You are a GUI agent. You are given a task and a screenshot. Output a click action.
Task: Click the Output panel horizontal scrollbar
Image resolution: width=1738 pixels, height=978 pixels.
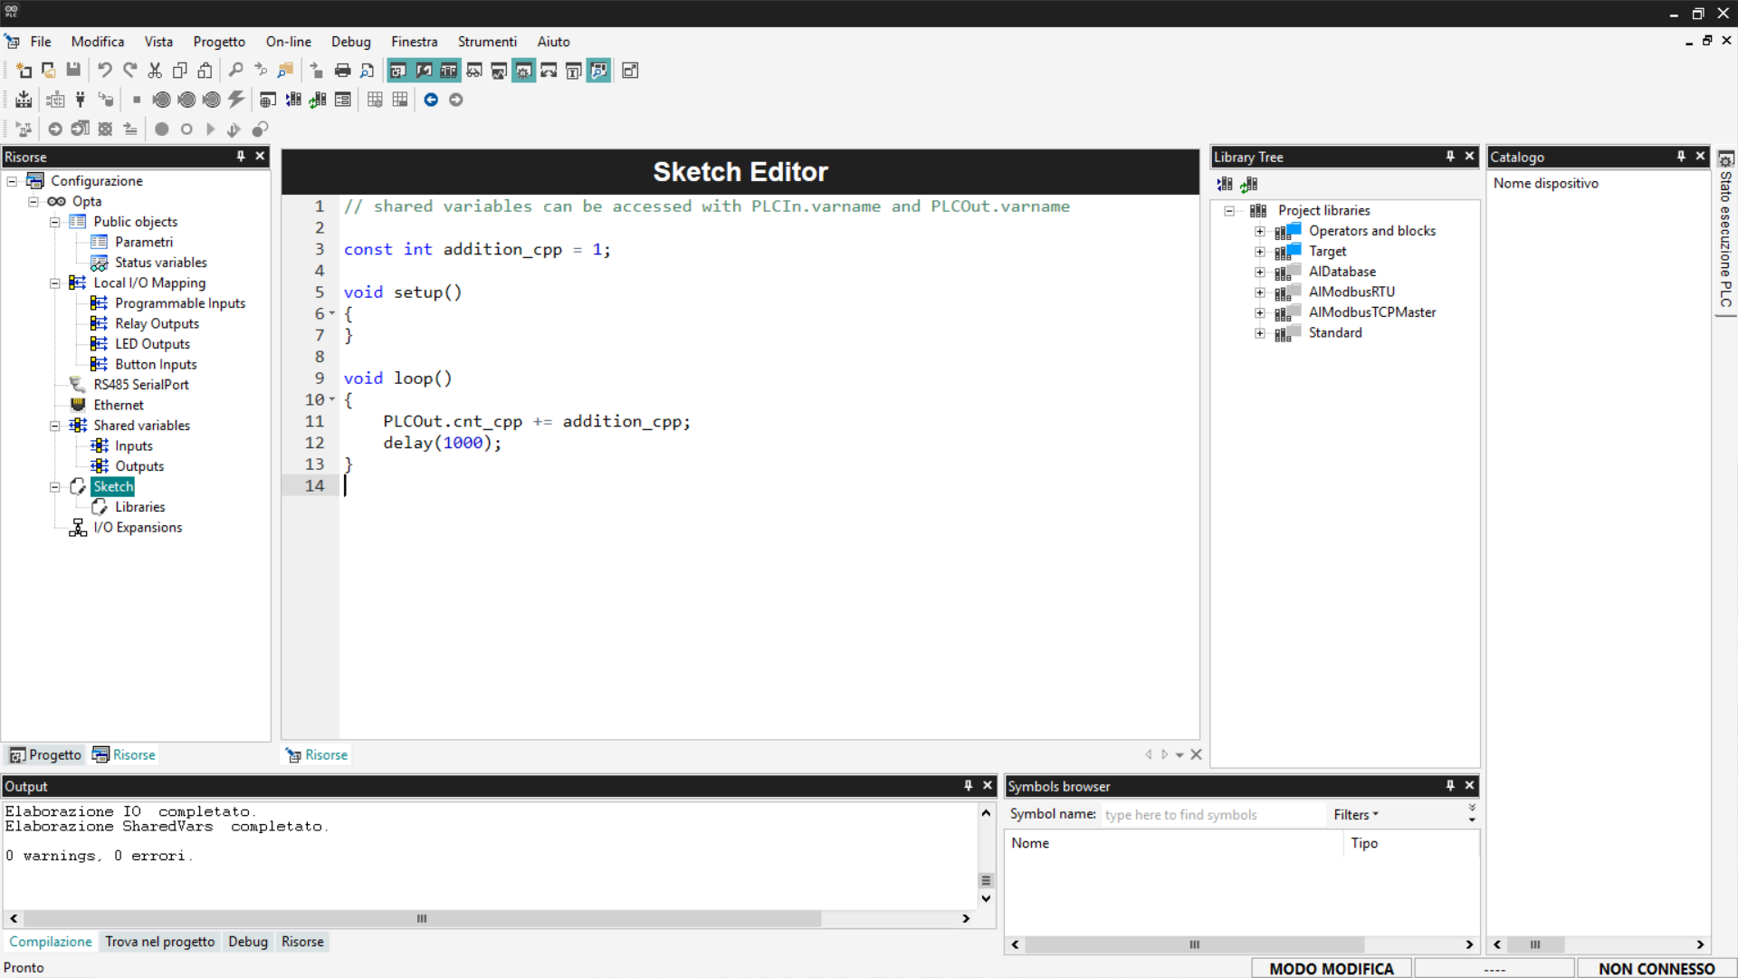coord(422,918)
